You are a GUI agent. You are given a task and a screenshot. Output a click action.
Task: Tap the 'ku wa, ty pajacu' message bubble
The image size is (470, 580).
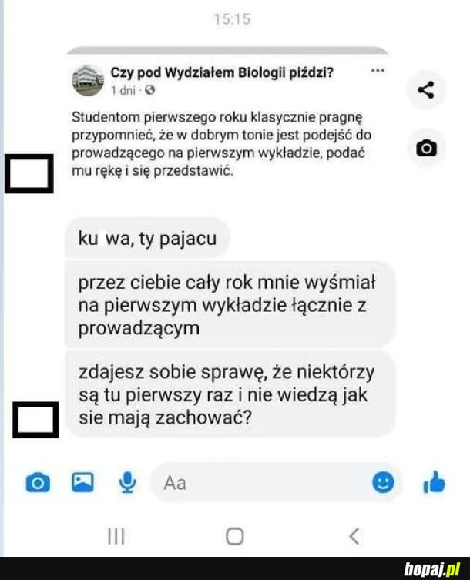[x=147, y=239]
